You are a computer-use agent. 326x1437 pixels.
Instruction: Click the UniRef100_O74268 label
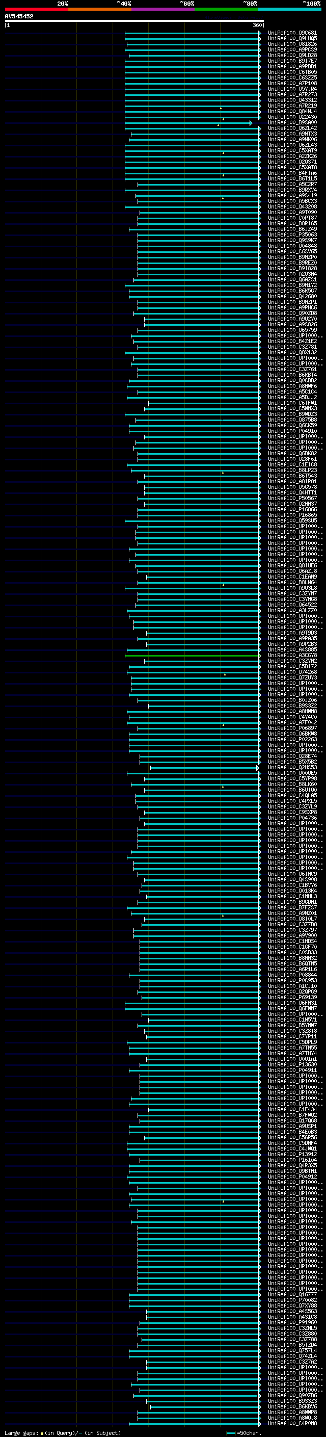pos(292,672)
